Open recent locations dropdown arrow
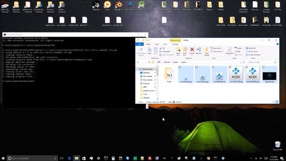The image size is (286, 161). [x=146, y=62]
